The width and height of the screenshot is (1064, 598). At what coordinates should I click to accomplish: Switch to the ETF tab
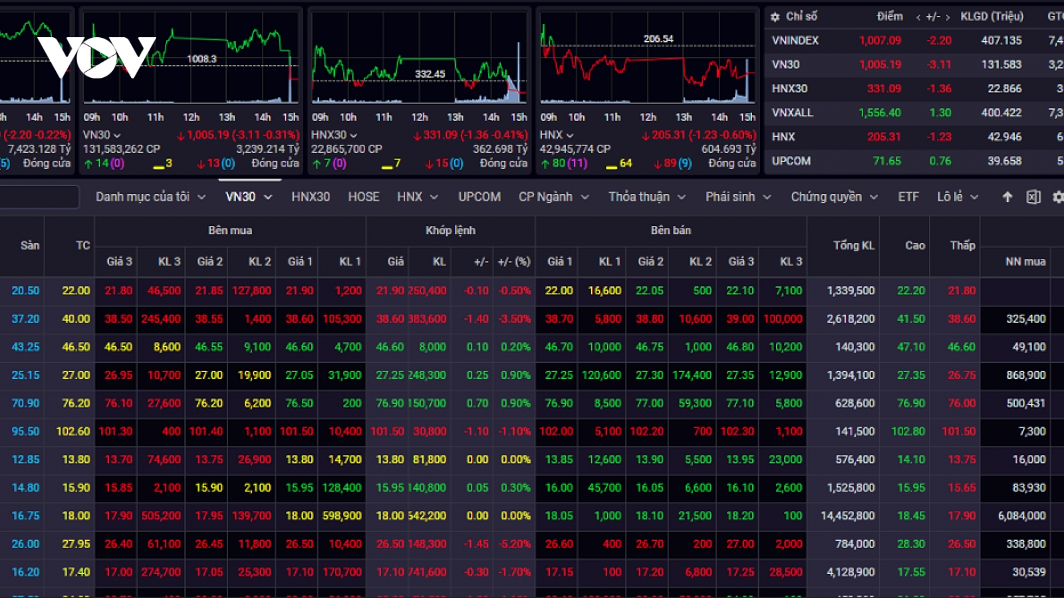tap(908, 197)
